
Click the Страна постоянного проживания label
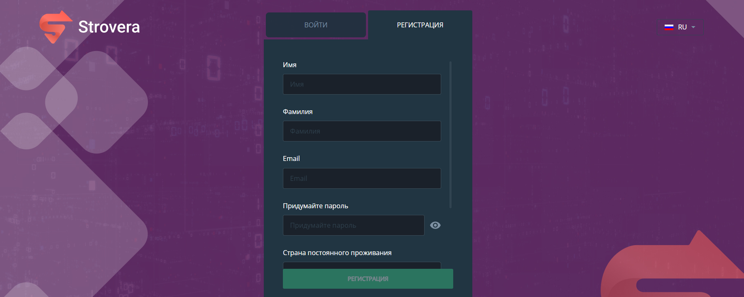337,253
